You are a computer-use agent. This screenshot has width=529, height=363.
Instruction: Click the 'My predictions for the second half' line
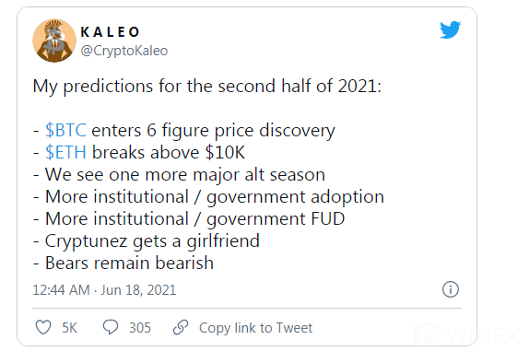click(x=207, y=87)
